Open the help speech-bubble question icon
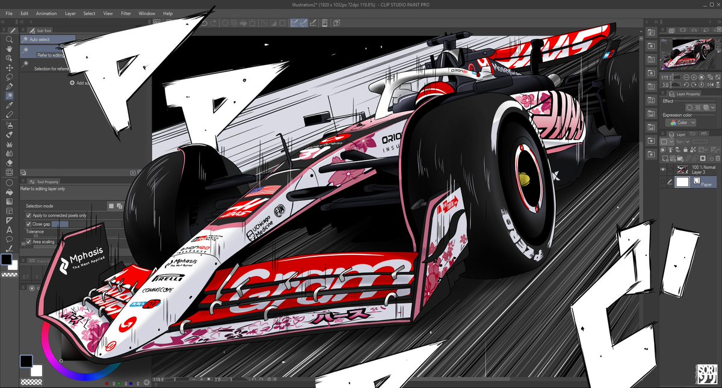Image resolution: width=722 pixels, height=388 pixels. pos(336,23)
